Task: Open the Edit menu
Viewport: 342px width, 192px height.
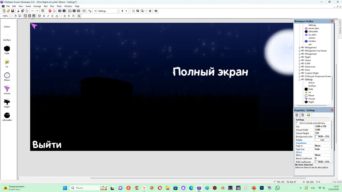Action: 14,6
